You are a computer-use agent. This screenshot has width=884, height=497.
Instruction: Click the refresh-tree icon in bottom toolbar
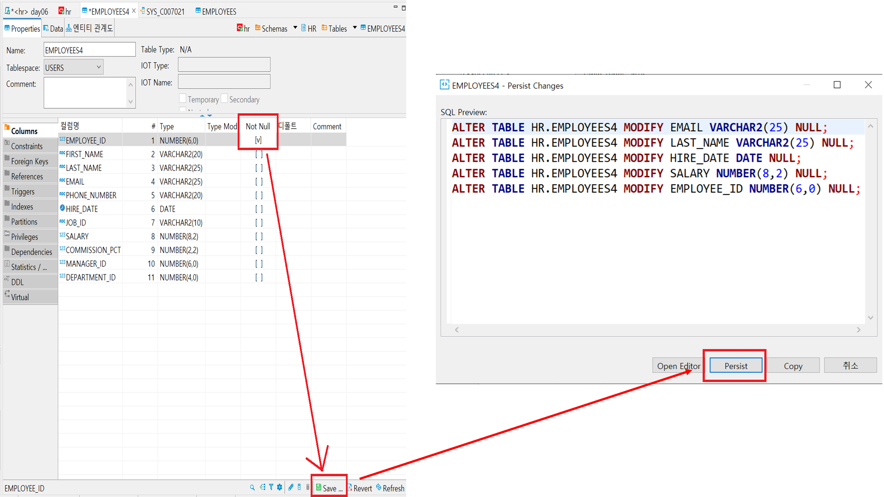tap(263, 487)
